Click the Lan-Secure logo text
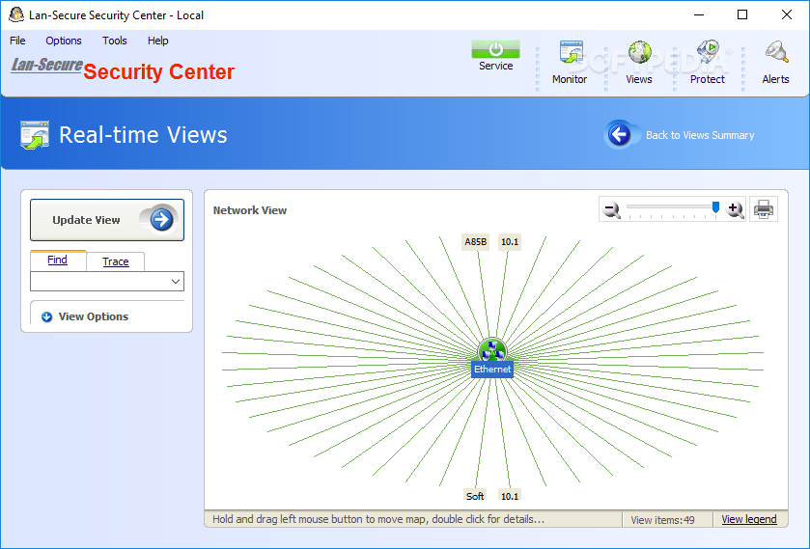 (x=47, y=65)
